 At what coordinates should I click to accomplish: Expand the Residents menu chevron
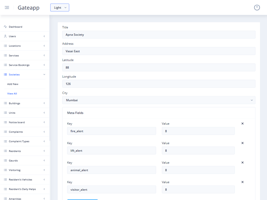(x=44, y=151)
